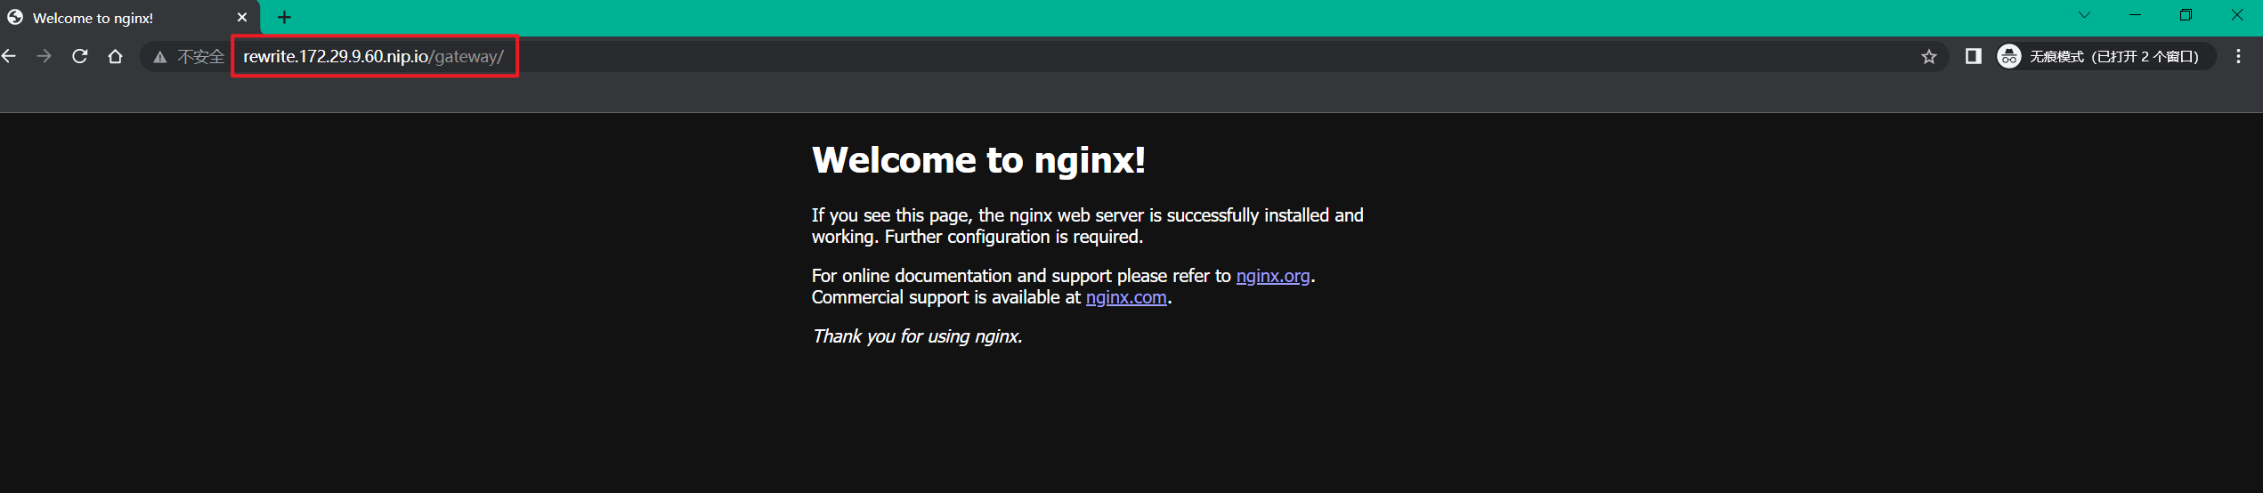This screenshot has width=2263, height=493.
Task: Restore down the browser window
Action: pos(2186,15)
